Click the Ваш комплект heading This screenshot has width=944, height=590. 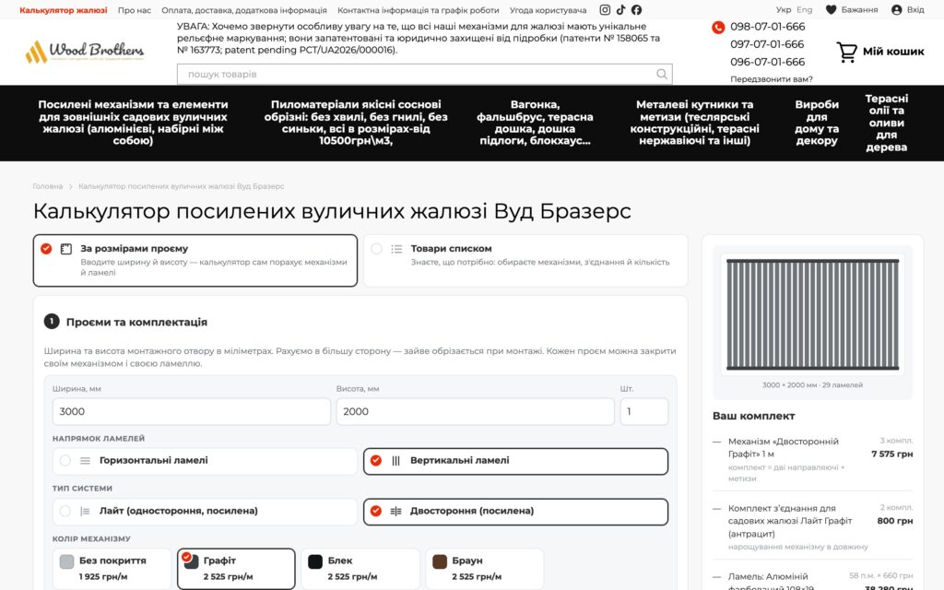pos(754,416)
